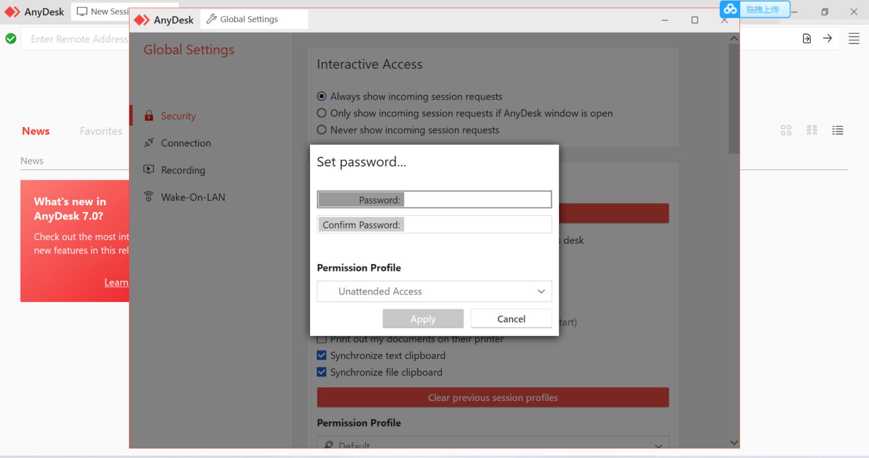The image size is (869, 458).
Task: Click the Wake-On-LAN signal icon
Action: coord(149,197)
